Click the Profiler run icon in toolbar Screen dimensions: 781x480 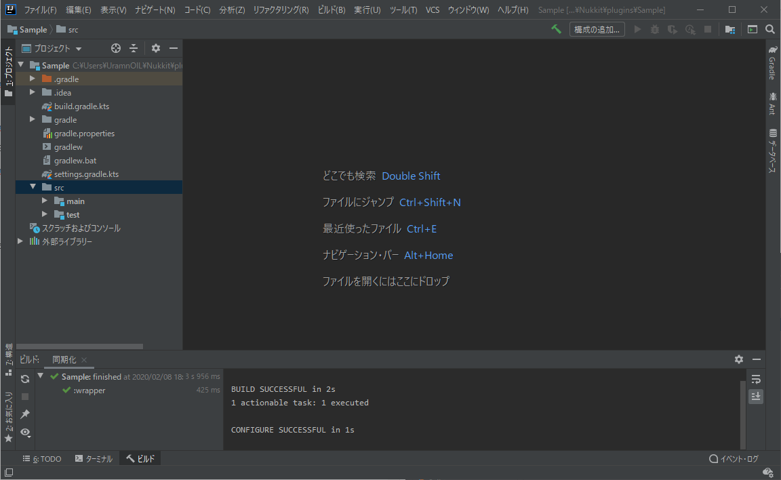690,29
